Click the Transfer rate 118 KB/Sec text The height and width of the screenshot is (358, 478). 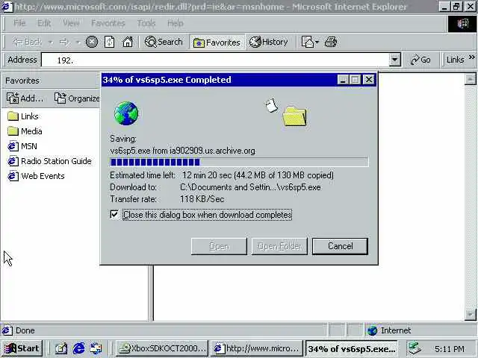click(x=202, y=199)
